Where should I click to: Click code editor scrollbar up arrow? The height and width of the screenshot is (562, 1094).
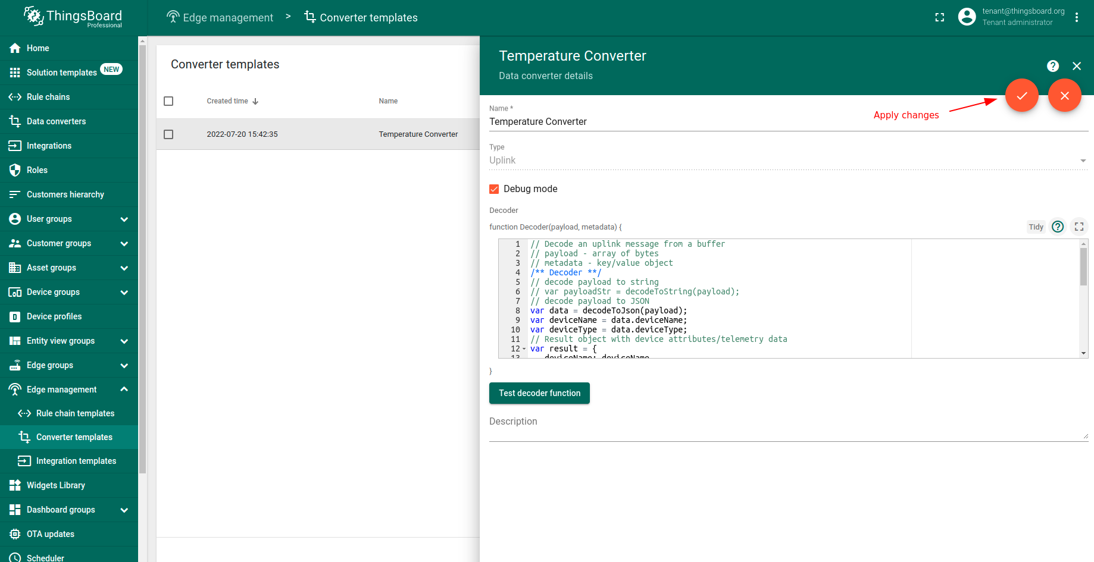1083,244
